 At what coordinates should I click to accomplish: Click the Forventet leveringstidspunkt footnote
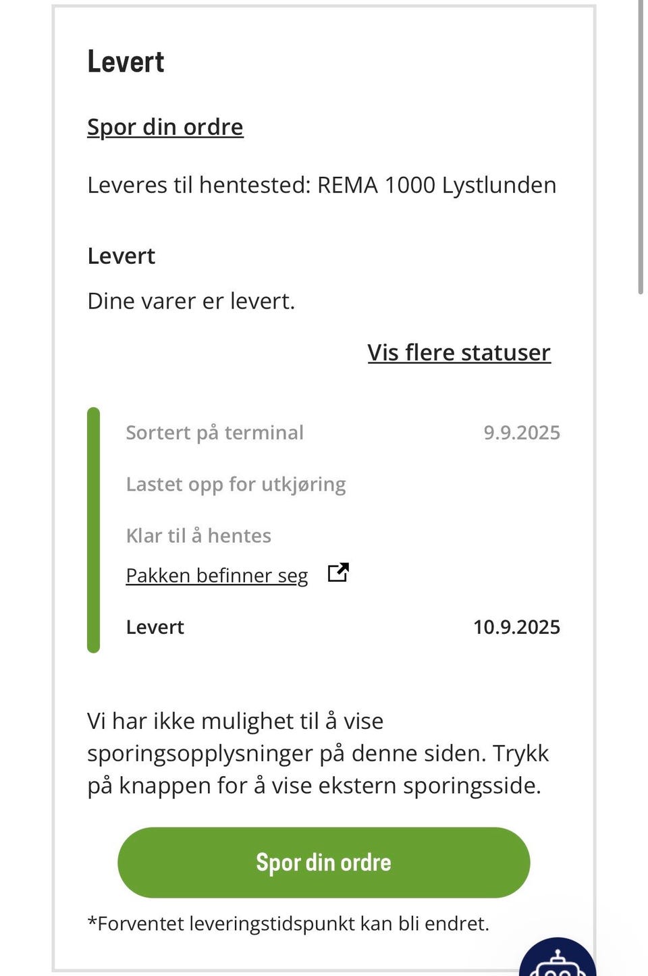click(x=288, y=923)
